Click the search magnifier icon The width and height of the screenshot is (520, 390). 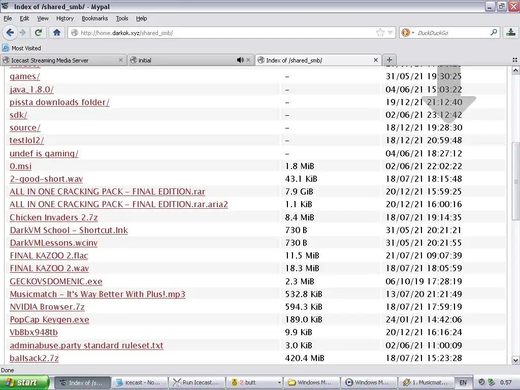point(494,32)
